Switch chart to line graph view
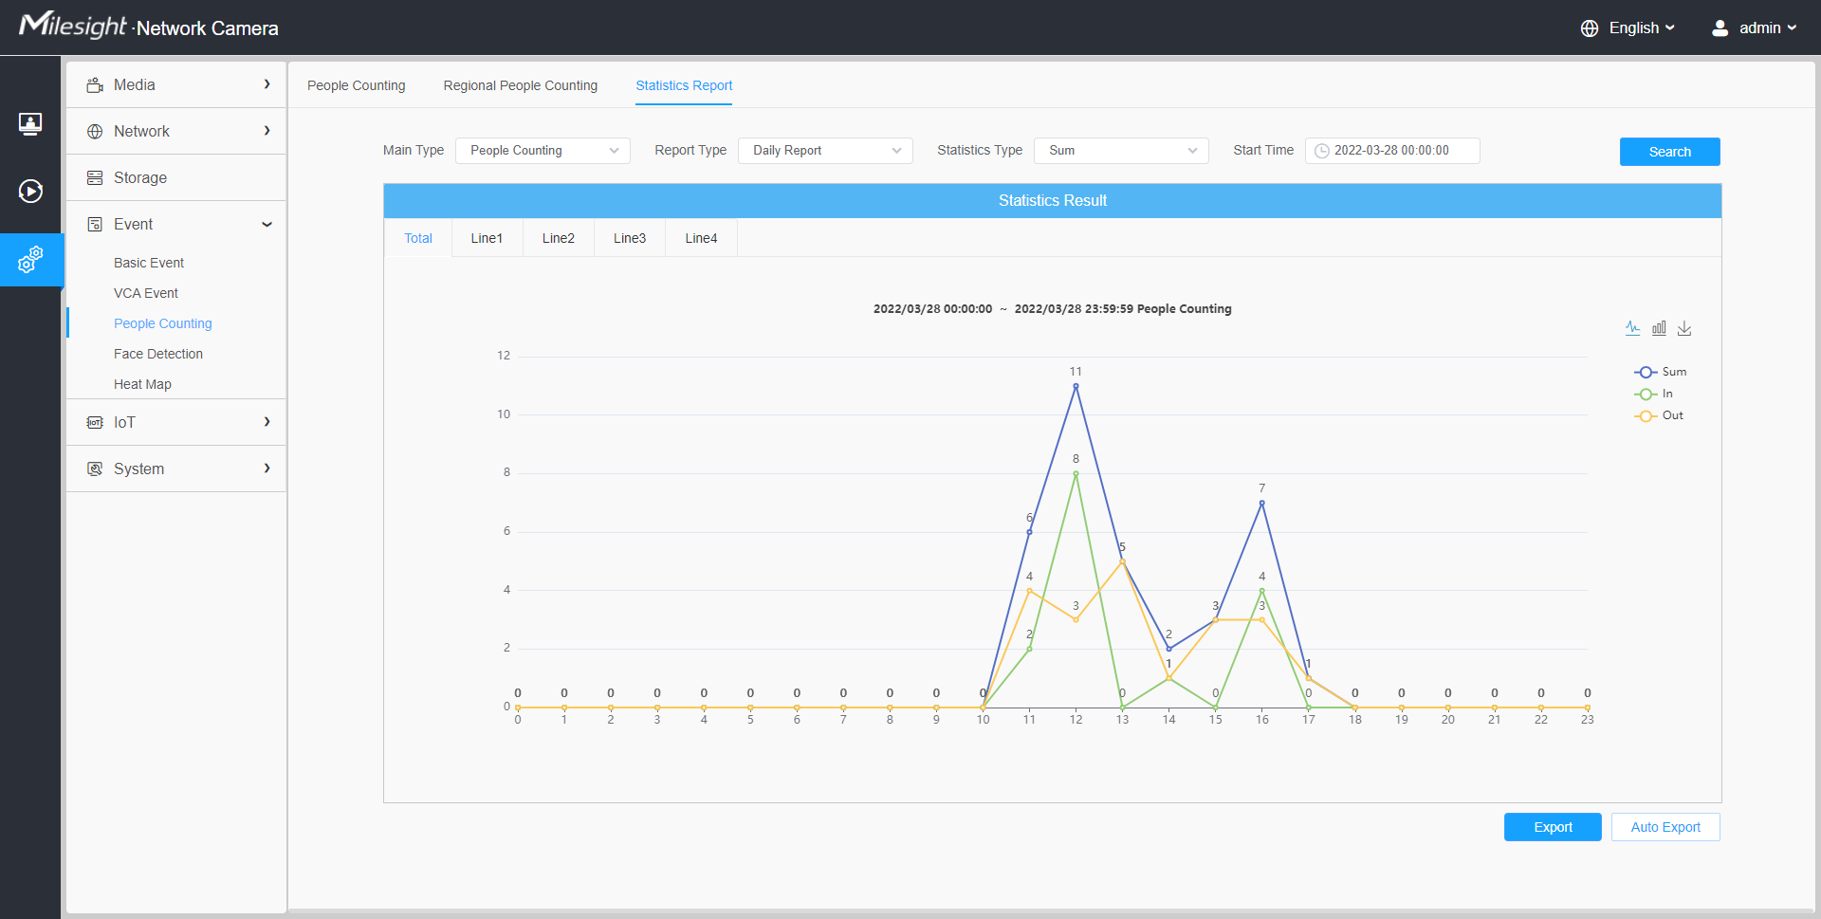The image size is (1821, 919). click(1632, 328)
